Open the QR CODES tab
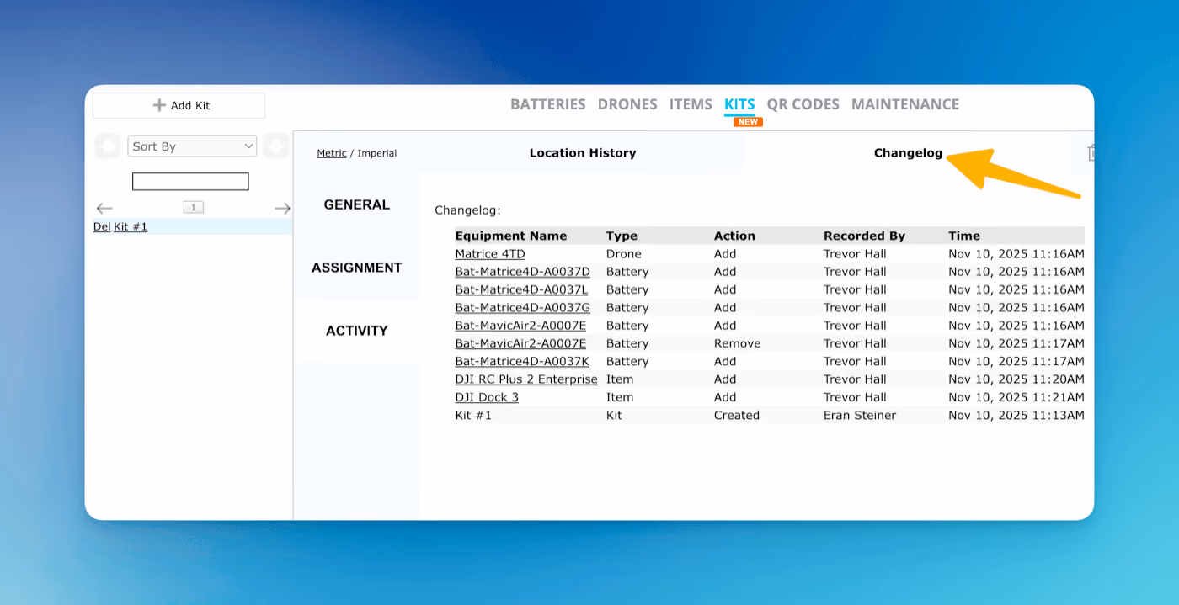Viewport: 1179px width, 605px height. point(803,104)
